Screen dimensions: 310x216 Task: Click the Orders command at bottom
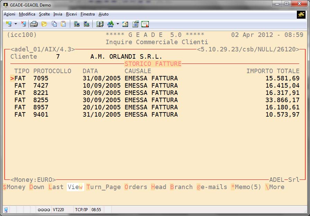pos(136,187)
